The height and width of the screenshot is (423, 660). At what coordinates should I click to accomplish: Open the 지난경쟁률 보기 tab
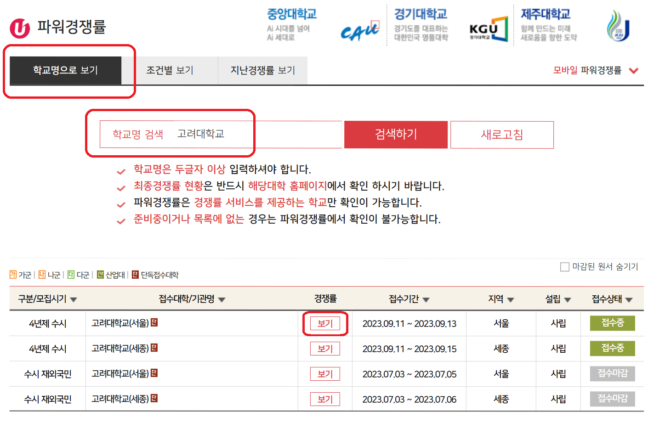(x=262, y=70)
